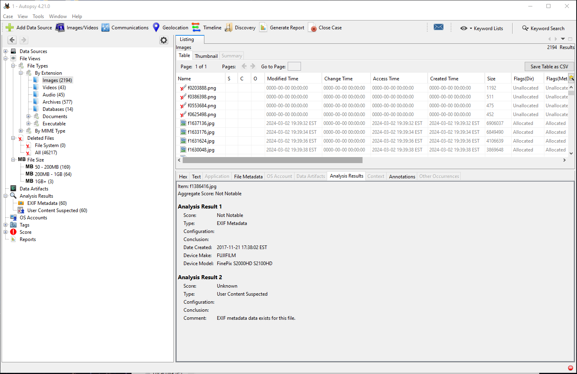Select the f1637136.jpg row
This screenshot has width=577, height=374.
tap(372, 123)
